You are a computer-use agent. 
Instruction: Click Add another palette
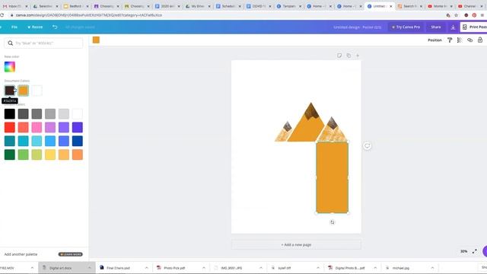(21, 254)
